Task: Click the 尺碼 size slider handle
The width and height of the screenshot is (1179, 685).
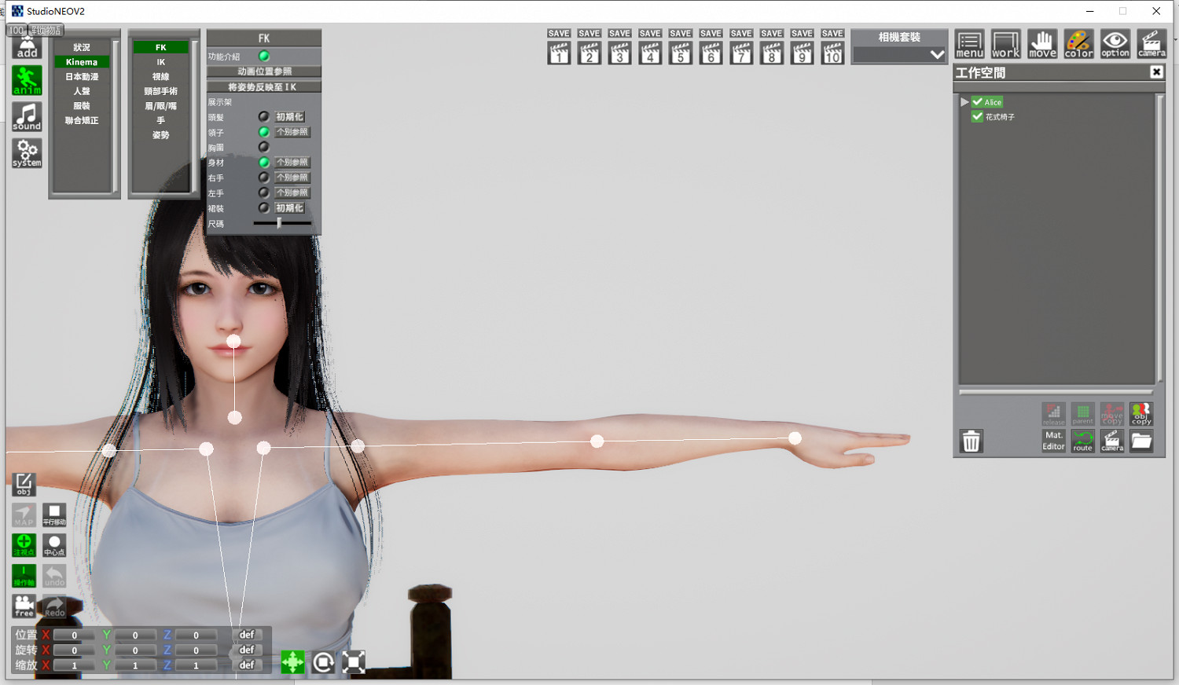Action: tap(279, 223)
